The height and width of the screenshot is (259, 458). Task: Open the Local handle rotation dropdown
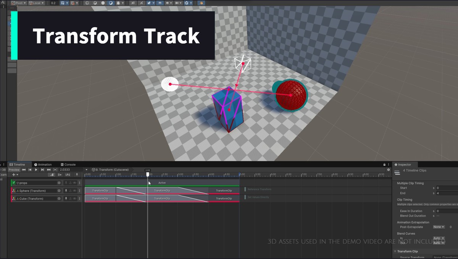[36, 3]
